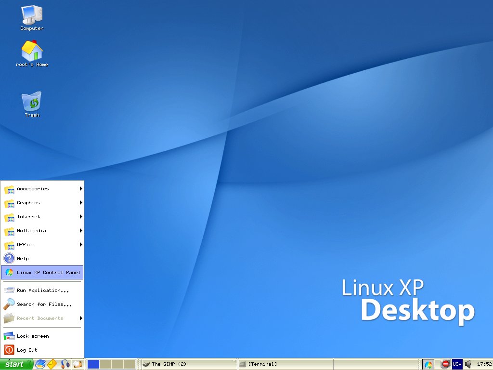This screenshot has width=493, height=370.
Task: Launch the web browser from quick launch
Action: coord(40,364)
